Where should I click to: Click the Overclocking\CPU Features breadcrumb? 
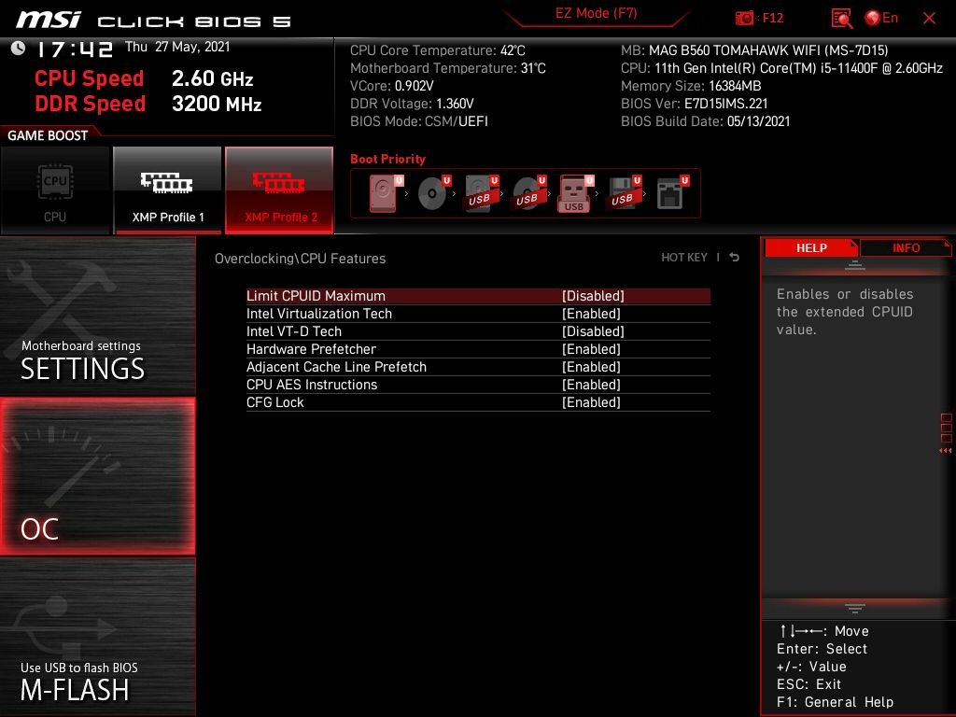point(300,259)
